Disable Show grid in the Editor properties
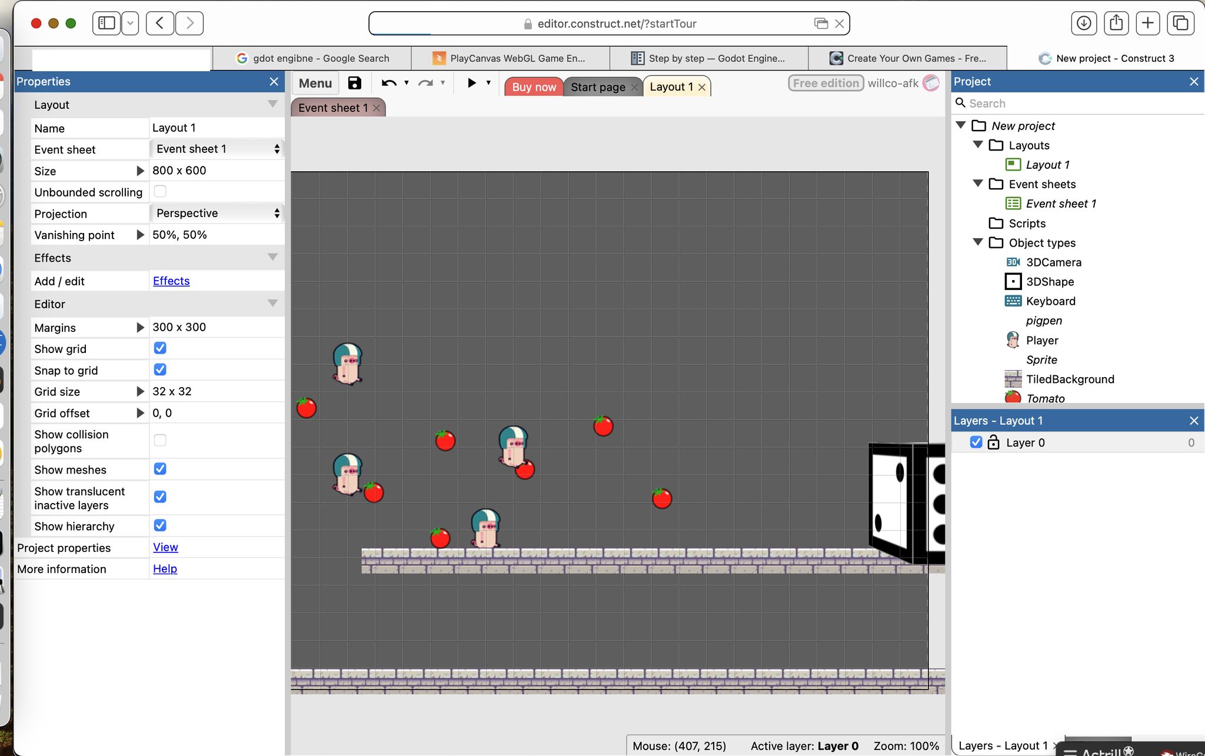Viewport: 1205px width, 756px height. tap(160, 348)
